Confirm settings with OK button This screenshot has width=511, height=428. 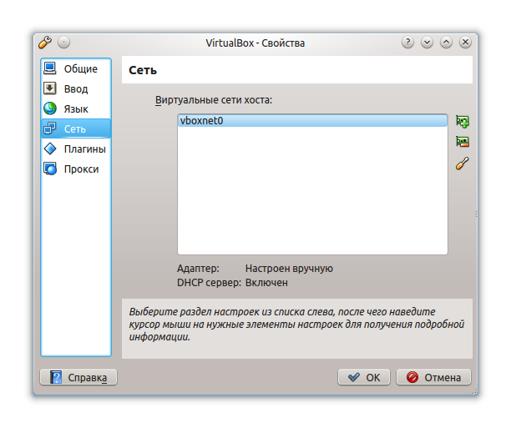(364, 377)
